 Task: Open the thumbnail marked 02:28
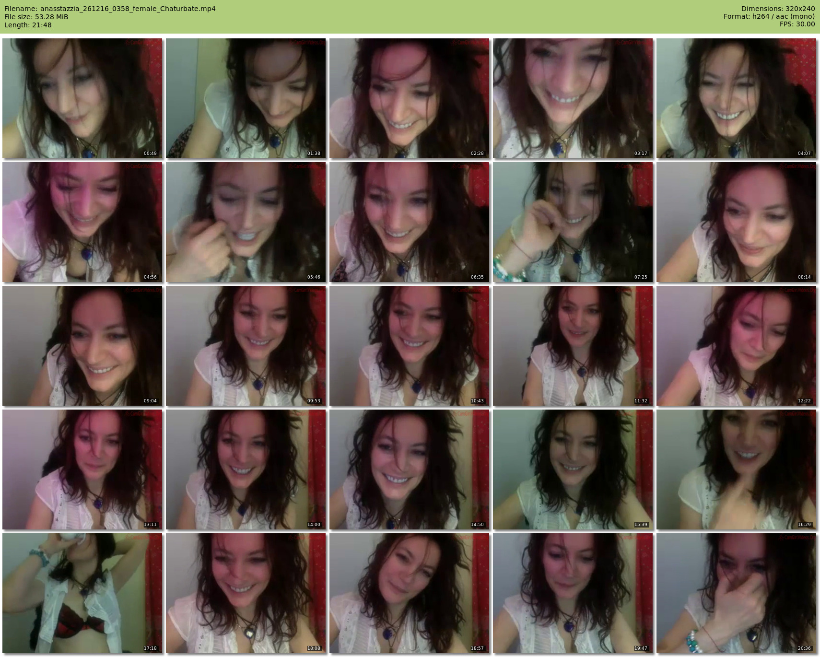[409, 98]
